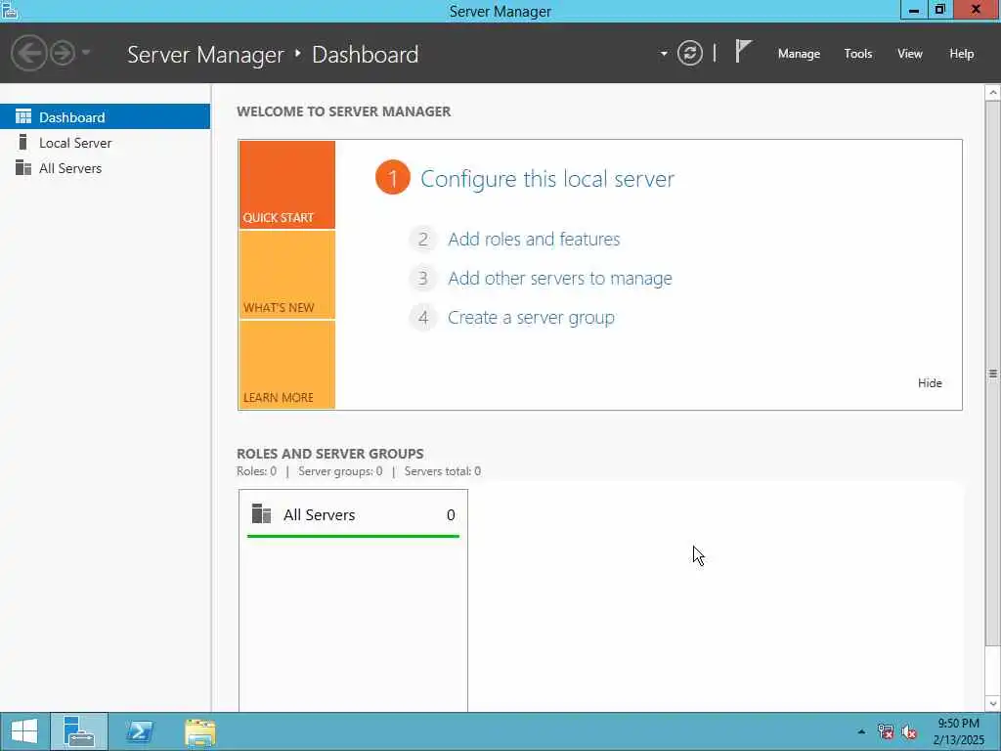This screenshot has height=751, width=1001.
Task: Click 'Roles: 0' text
Action: (x=256, y=471)
